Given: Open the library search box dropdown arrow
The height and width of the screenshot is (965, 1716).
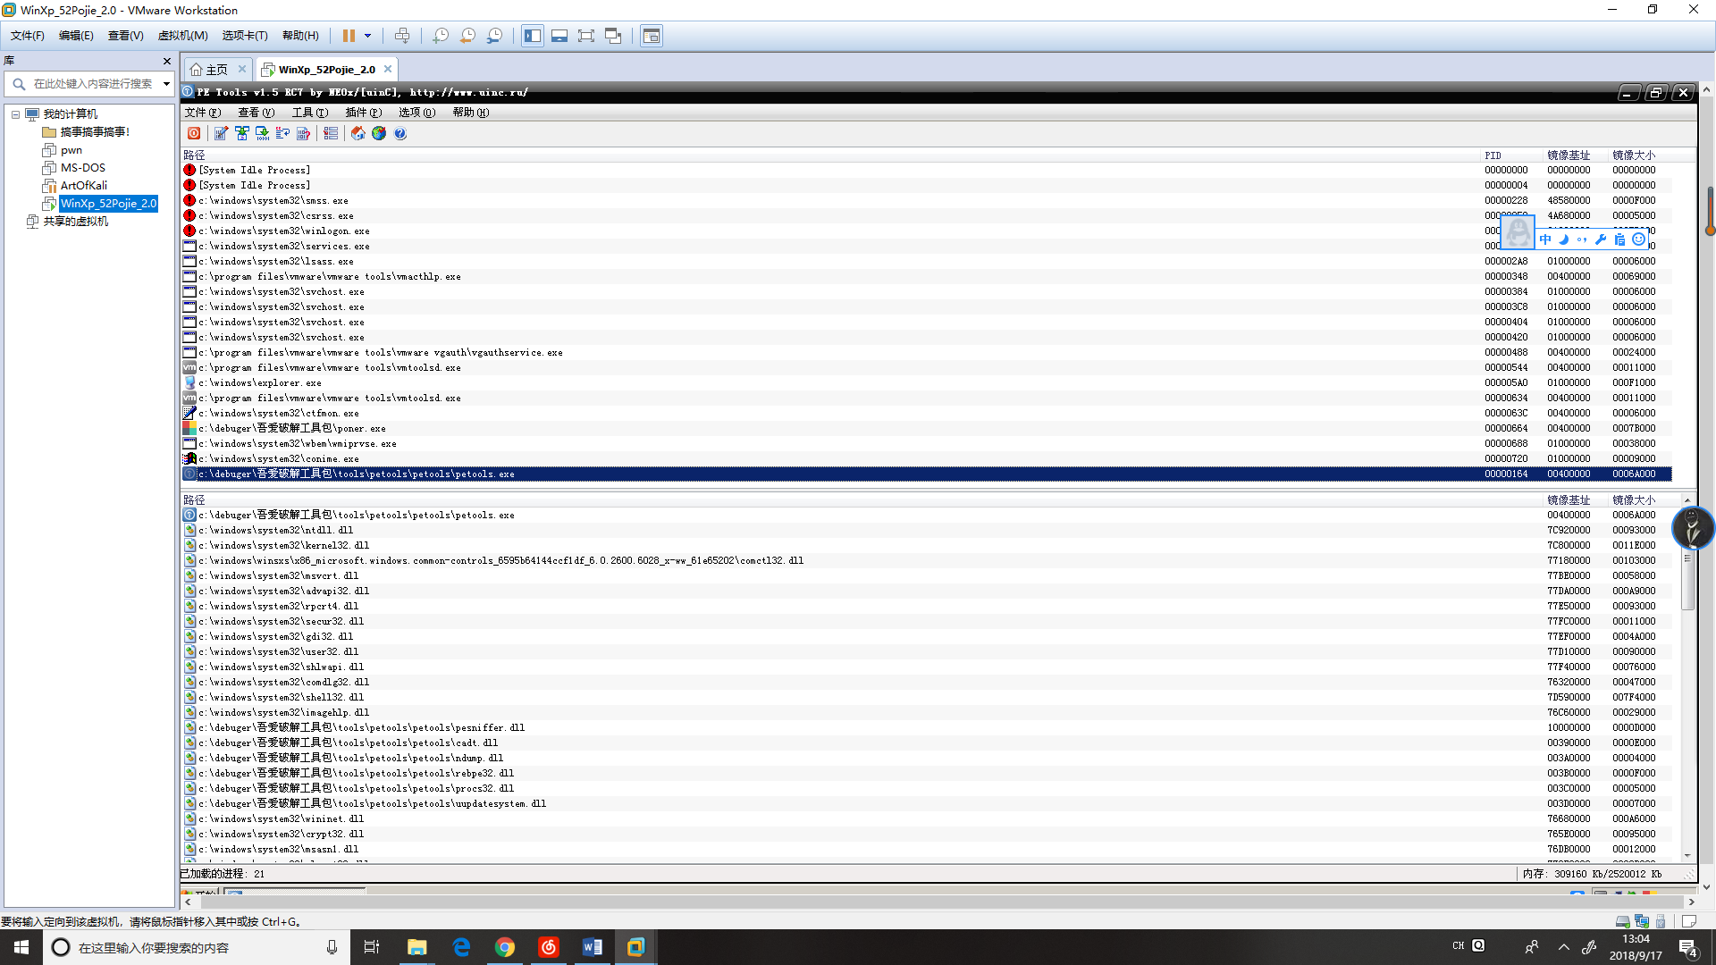Looking at the screenshot, I should click(x=166, y=84).
